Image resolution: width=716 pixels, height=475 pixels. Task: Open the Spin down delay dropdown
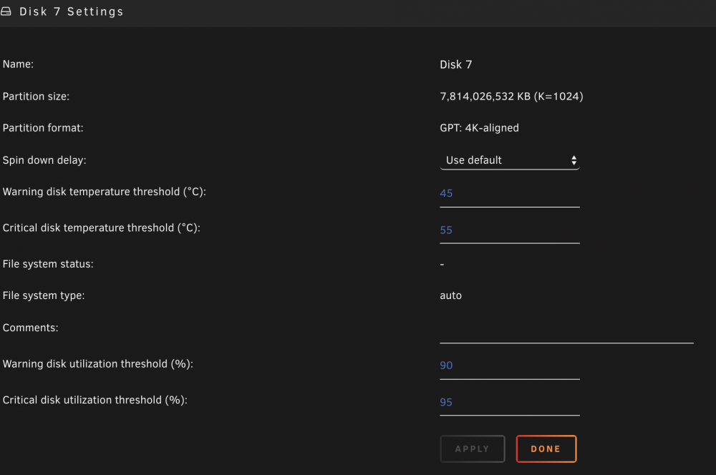click(510, 160)
